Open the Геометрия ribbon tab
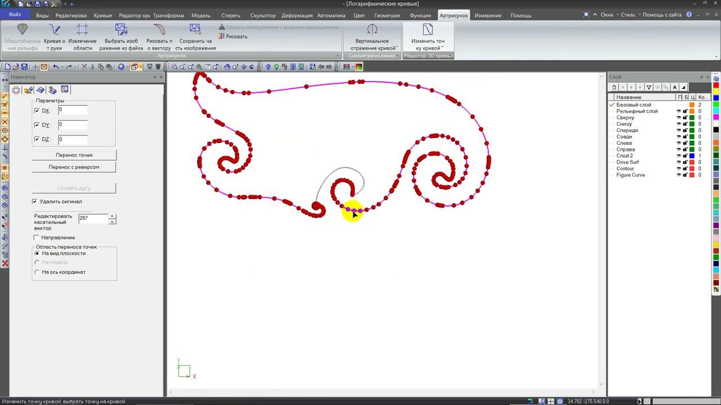 click(387, 15)
